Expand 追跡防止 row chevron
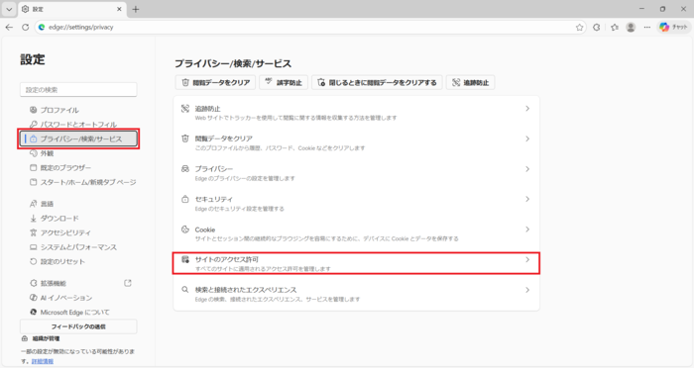The image size is (694, 368). coord(527,109)
